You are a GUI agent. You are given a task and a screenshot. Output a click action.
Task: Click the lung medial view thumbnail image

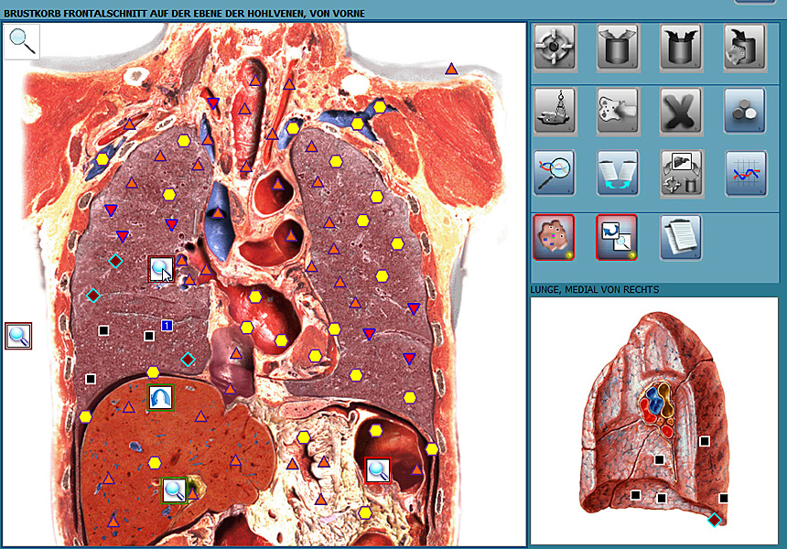(x=654, y=421)
